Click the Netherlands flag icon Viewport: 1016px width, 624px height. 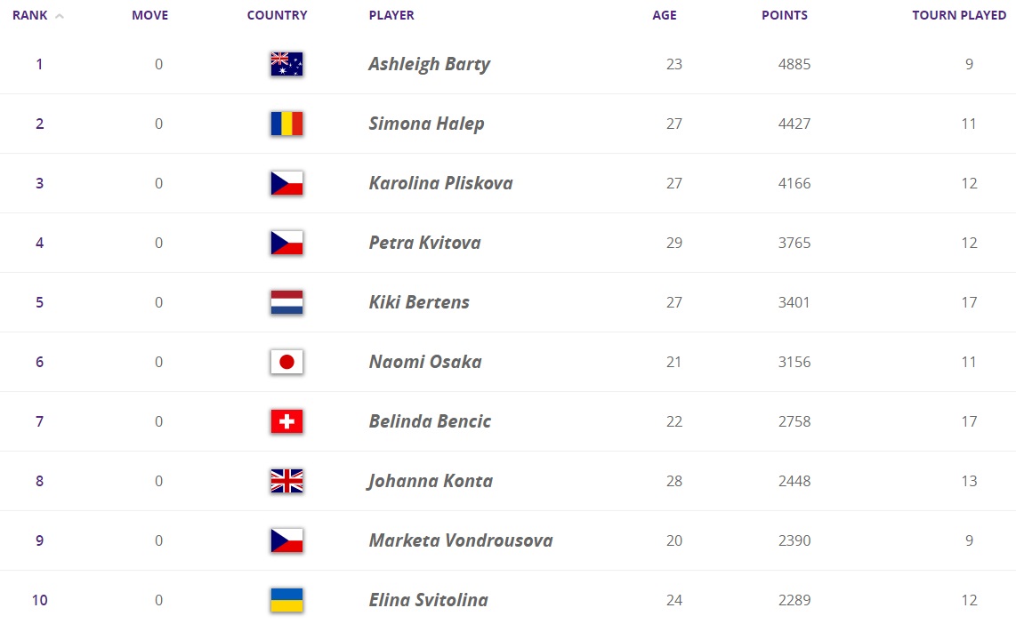(286, 302)
